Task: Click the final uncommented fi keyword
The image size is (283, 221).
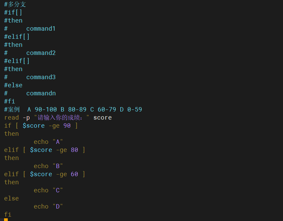Action: [7, 215]
